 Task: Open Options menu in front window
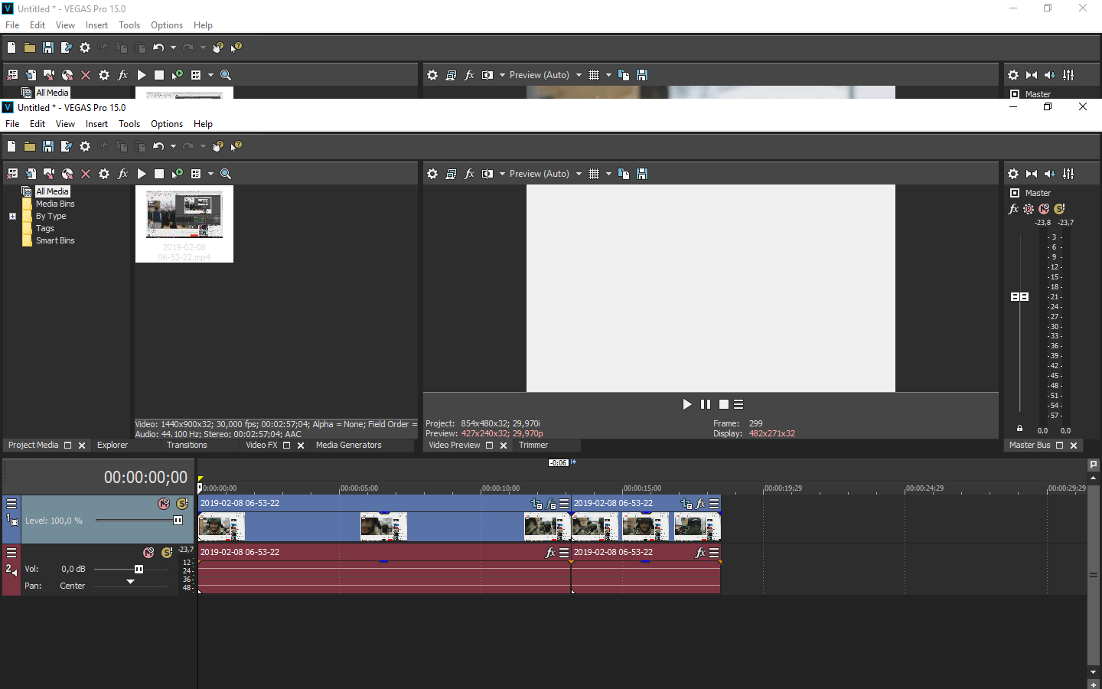pyautogui.click(x=167, y=124)
